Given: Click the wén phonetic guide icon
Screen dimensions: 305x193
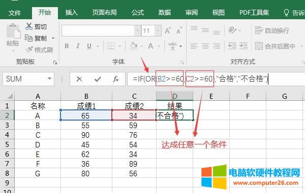Looking at the screenshot, I should click(172, 46).
